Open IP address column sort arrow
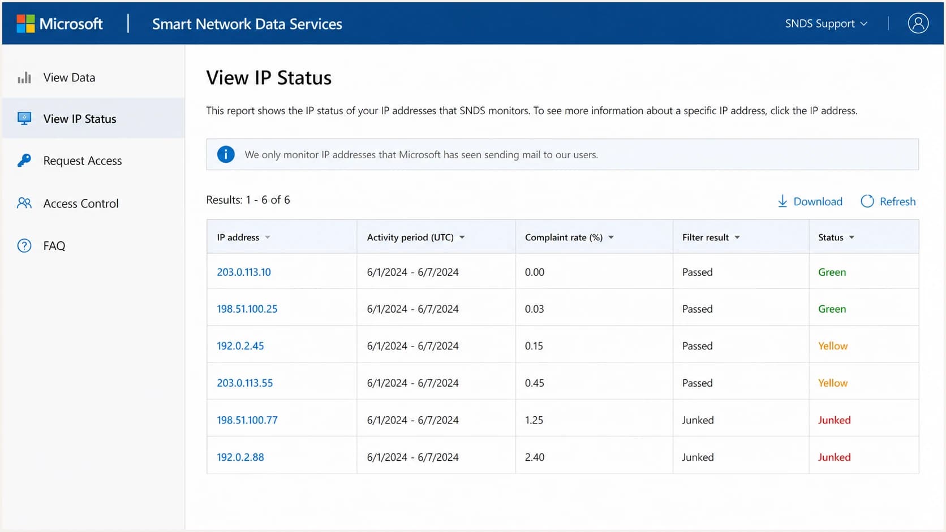The height and width of the screenshot is (532, 946). (x=268, y=237)
